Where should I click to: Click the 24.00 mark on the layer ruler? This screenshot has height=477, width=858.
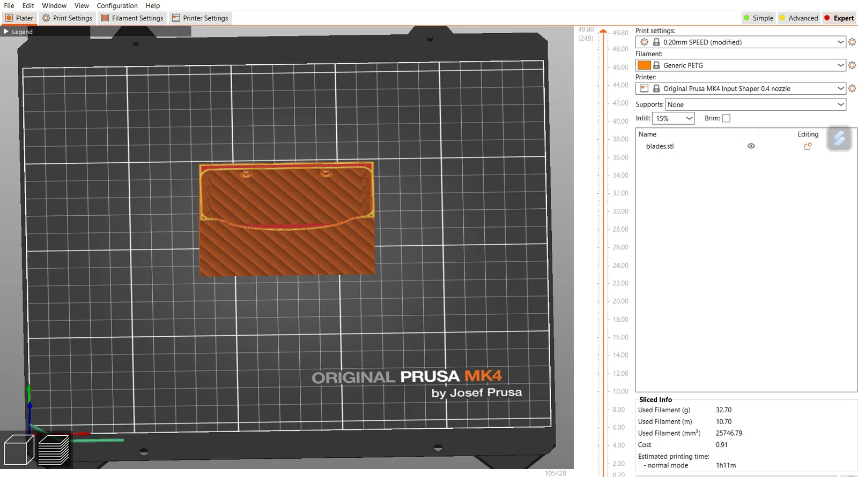pyautogui.click(x=620, y=265)
